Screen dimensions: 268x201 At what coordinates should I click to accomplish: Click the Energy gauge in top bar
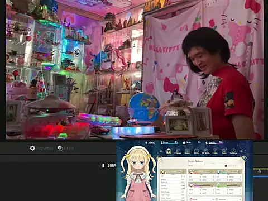(x=169, y=142)
